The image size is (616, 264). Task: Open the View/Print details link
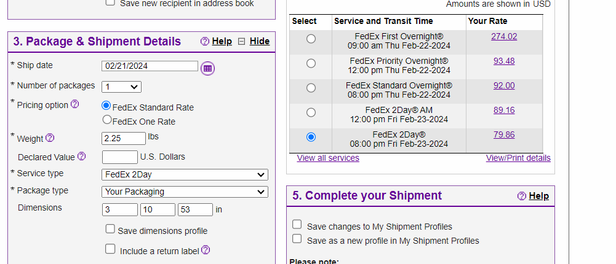coord(518,158)
